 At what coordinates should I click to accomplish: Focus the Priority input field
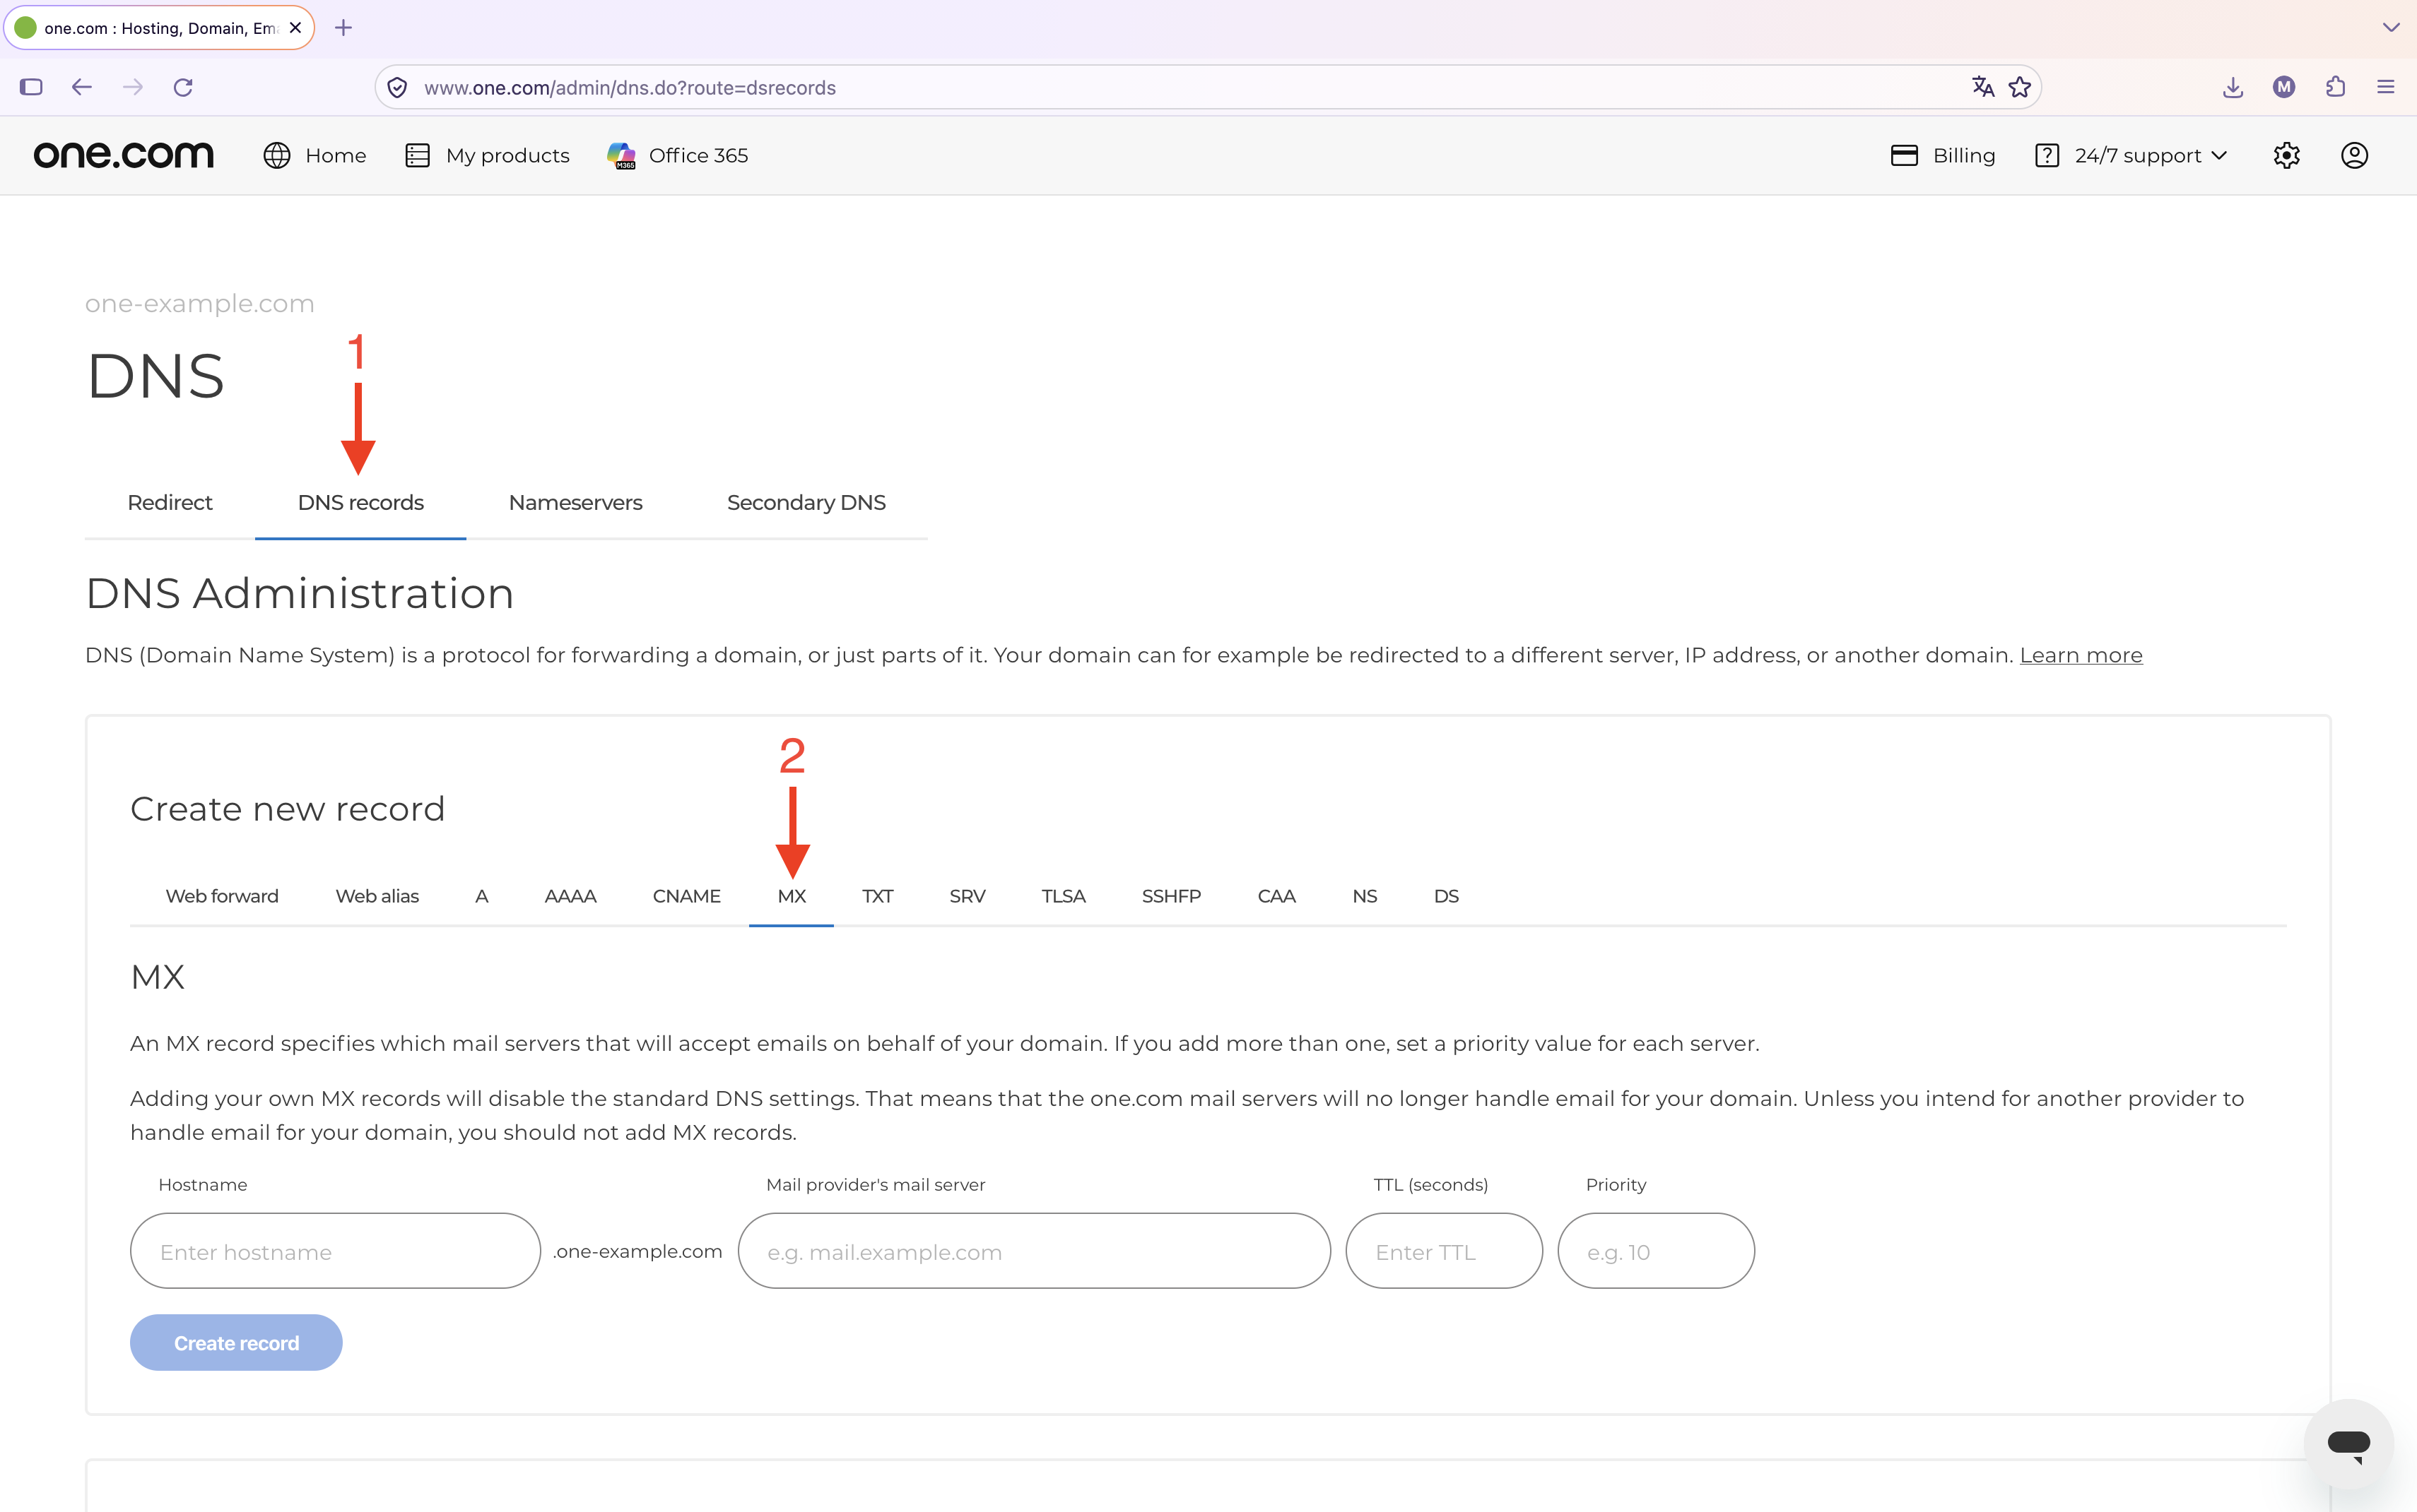tap(1656, 1251)
